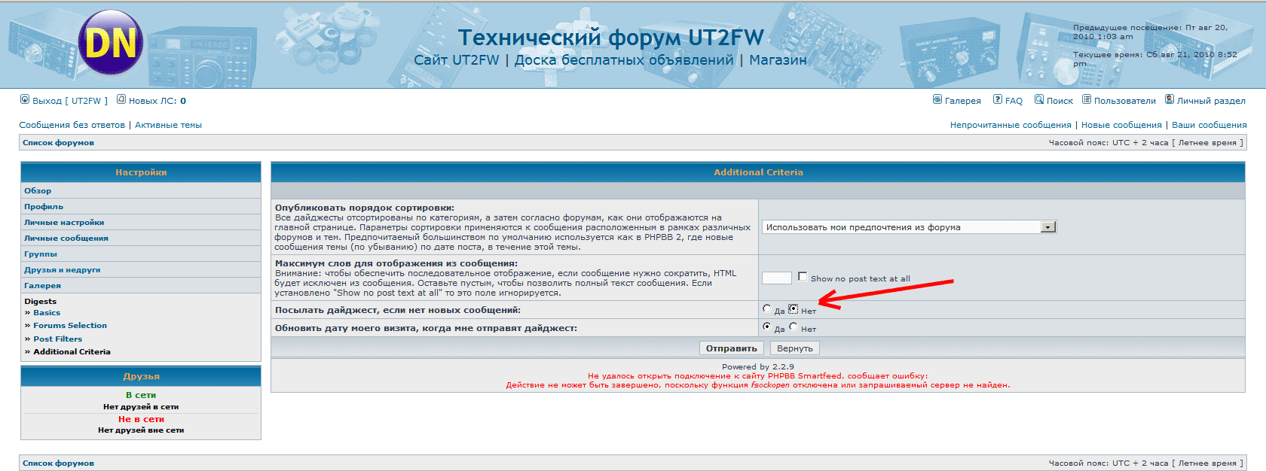Screen dimensions: 1266x471
Task: Open Личные сообщения in settings sidebar
Action: pyautogui.click(x=66, y=239)
